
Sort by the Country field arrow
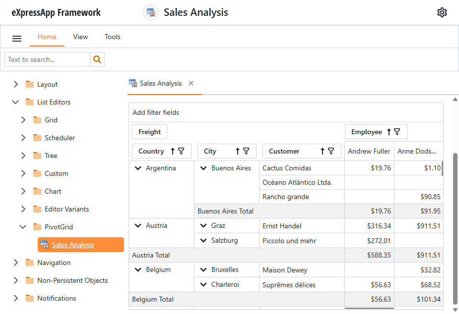pyautogui.click(x=173, y=151)
